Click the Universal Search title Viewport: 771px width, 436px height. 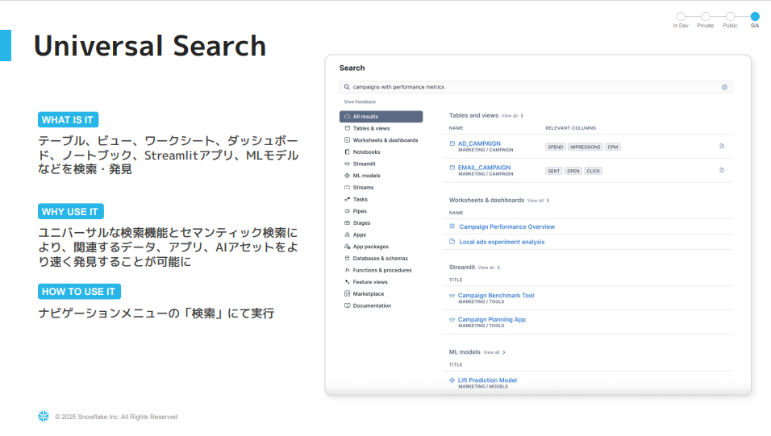tap(150, 46)
